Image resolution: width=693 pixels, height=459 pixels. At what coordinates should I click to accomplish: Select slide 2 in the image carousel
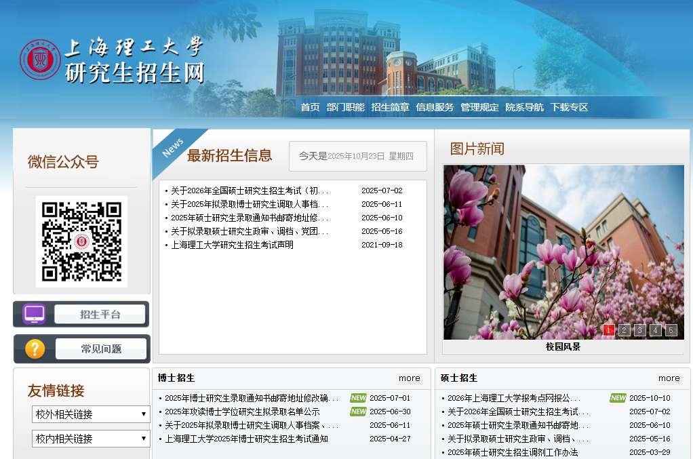click(625, 330)
